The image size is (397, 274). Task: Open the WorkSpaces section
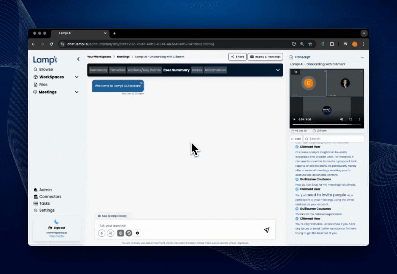(49, 77)
